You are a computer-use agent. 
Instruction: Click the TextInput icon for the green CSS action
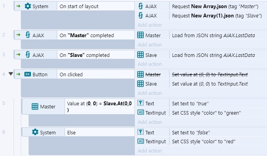coord(141,112)
